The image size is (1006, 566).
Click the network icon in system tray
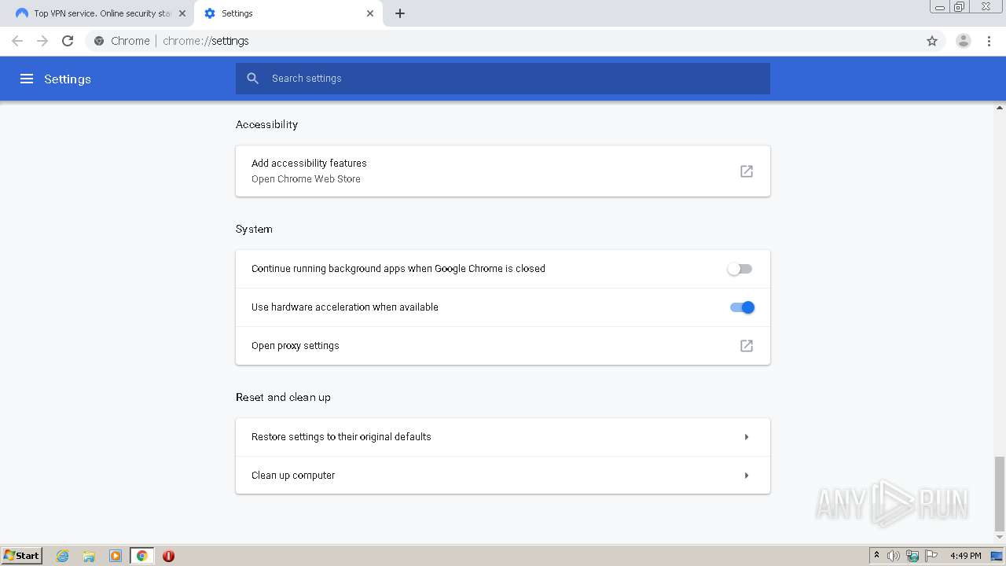912,556
